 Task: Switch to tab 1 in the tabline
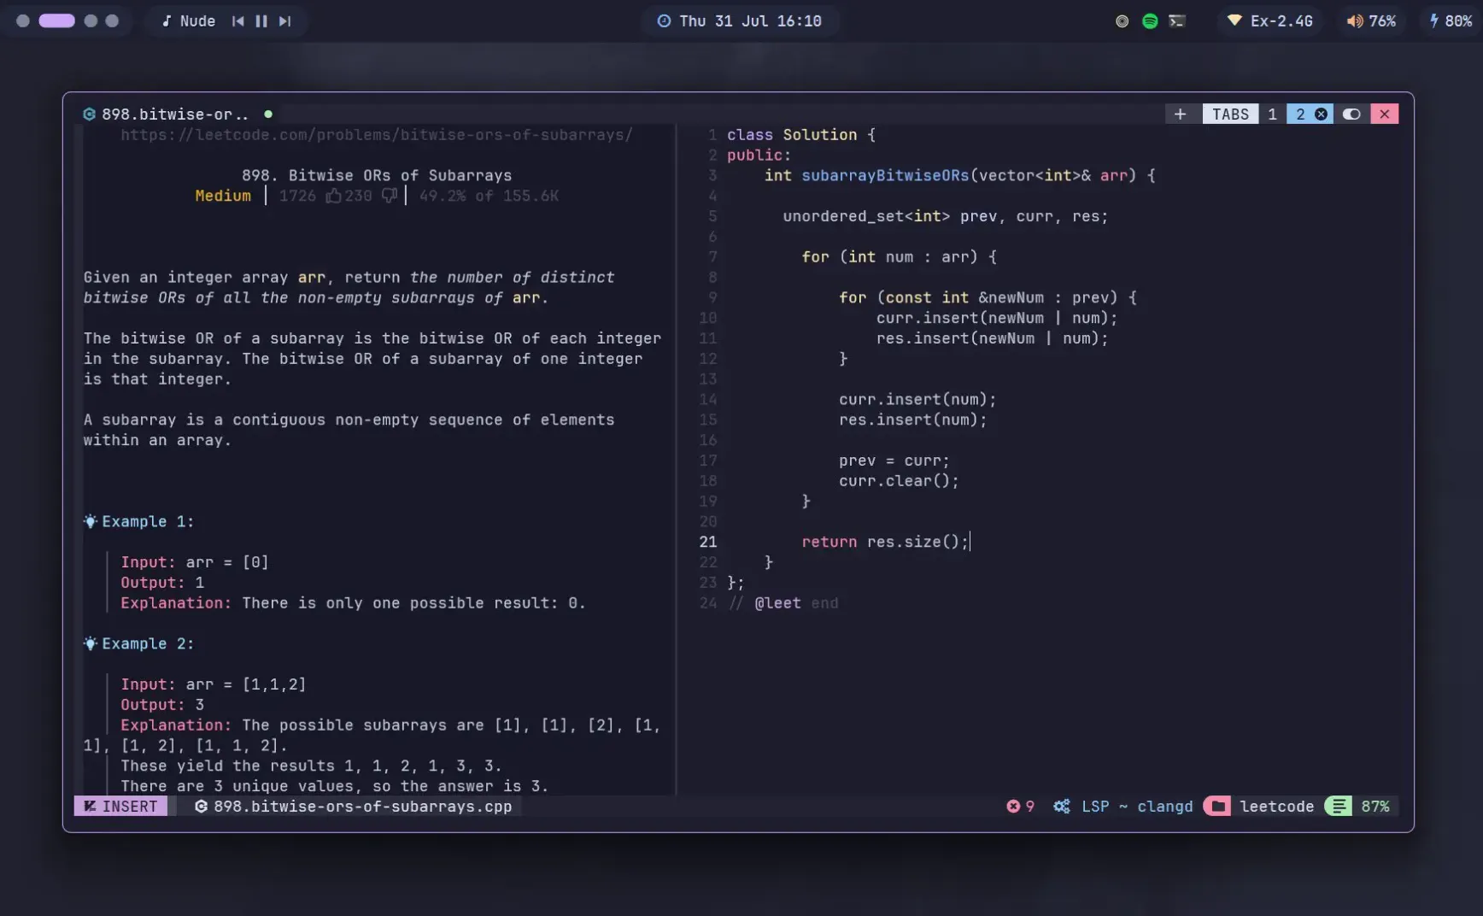[1272, 114]
